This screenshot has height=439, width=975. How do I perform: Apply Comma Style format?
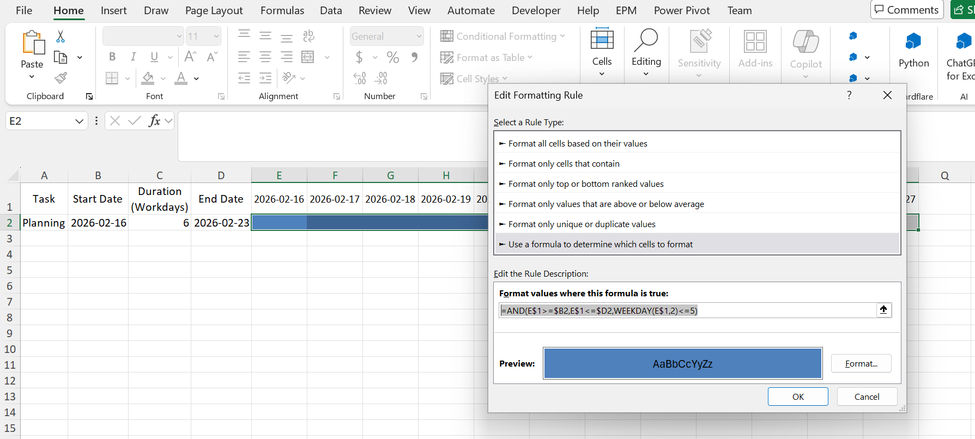pos(415,57)
